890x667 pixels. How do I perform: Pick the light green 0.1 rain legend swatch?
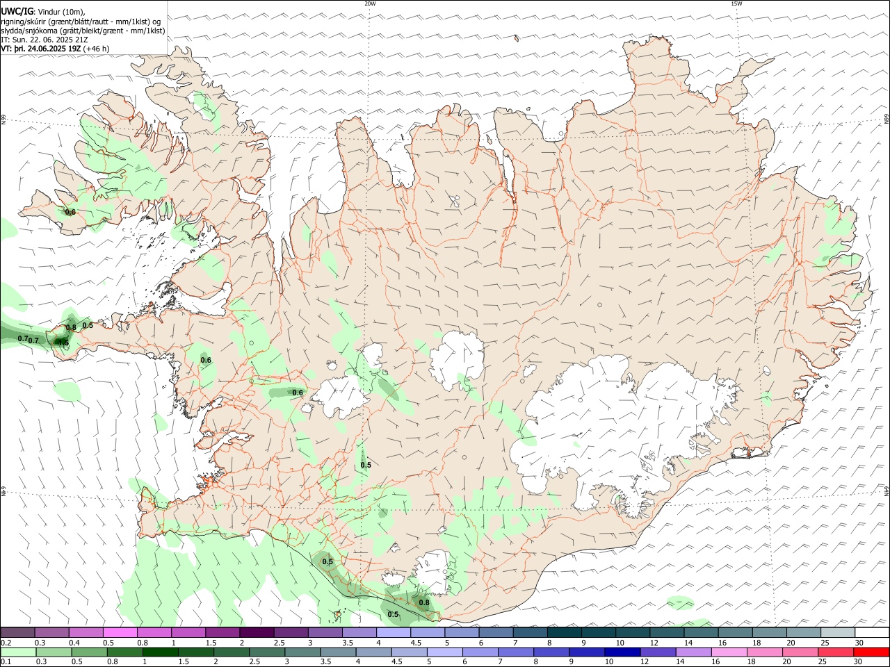(18, 652)
